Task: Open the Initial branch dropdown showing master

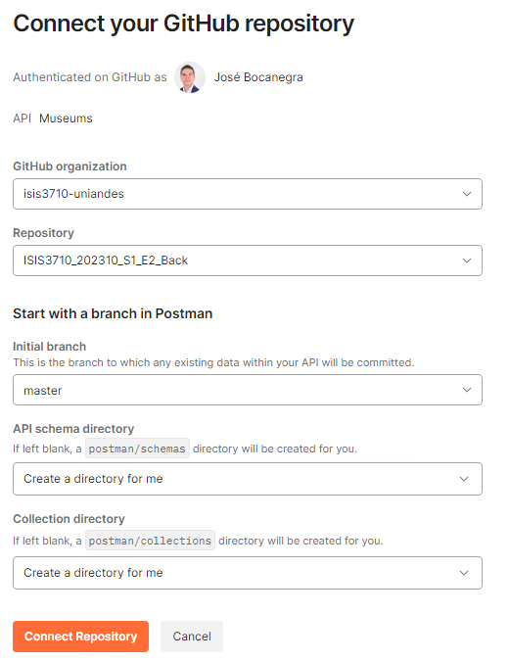Action: (x=248, y=390)
